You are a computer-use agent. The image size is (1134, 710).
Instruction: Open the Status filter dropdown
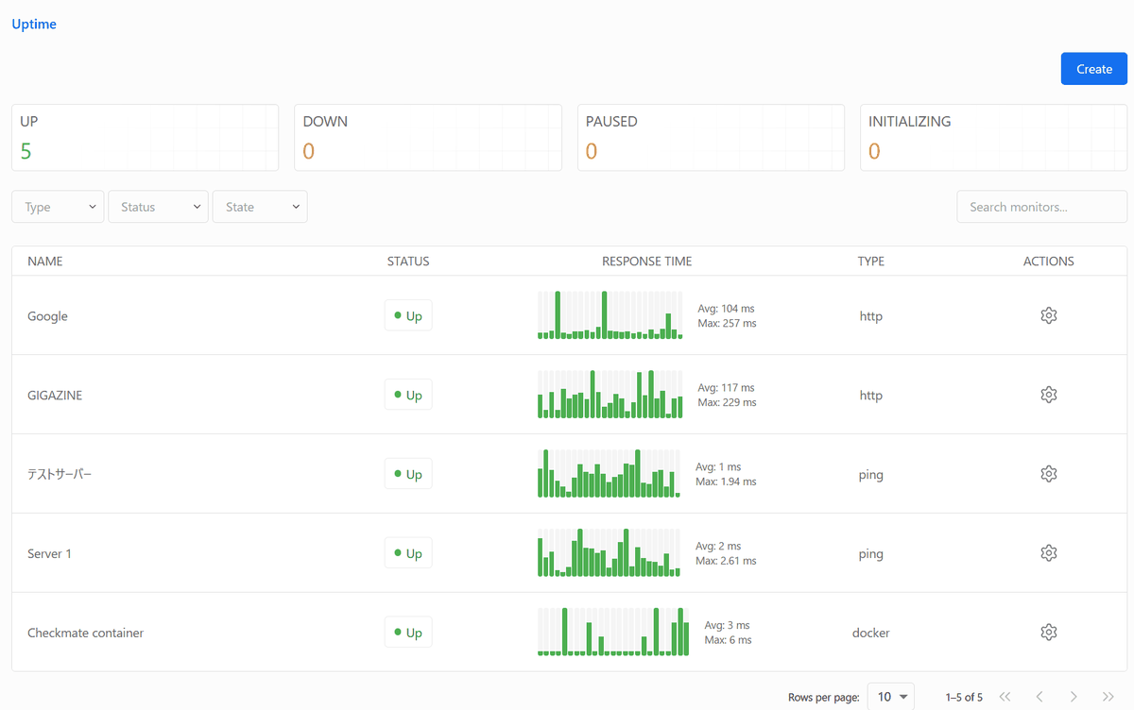[158, 207]
